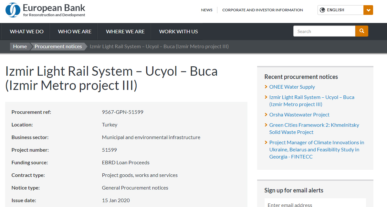The image size is (387, 207).
Task: Click the Project goods, works and services text
Action: click(x=140, y=175)
